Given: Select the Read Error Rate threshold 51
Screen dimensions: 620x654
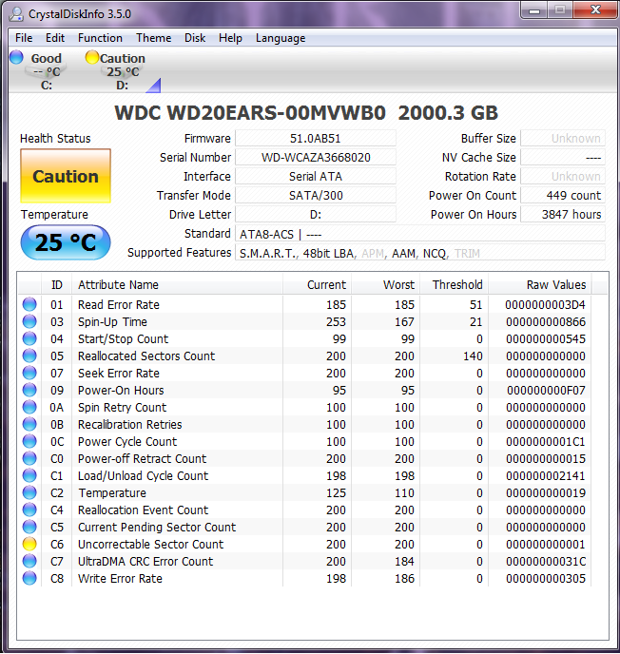Looking at the screenshot, I should point(476,305).
